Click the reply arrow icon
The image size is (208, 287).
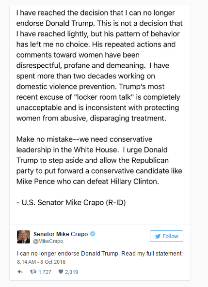20,272
